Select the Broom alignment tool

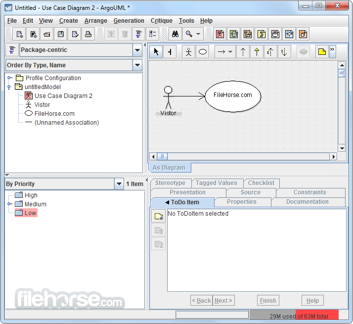pos(170,52)
